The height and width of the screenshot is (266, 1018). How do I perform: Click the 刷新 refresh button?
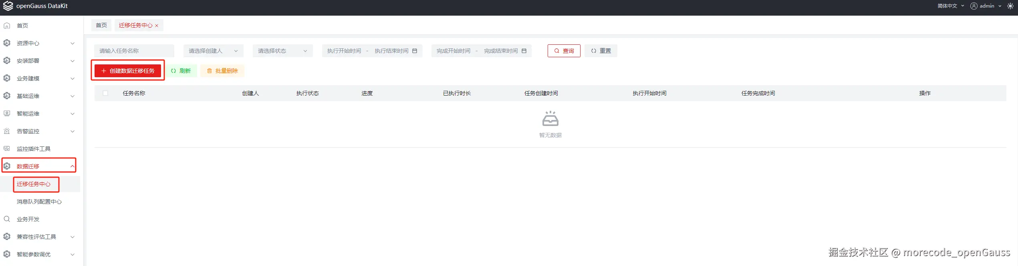click(181, 71)
